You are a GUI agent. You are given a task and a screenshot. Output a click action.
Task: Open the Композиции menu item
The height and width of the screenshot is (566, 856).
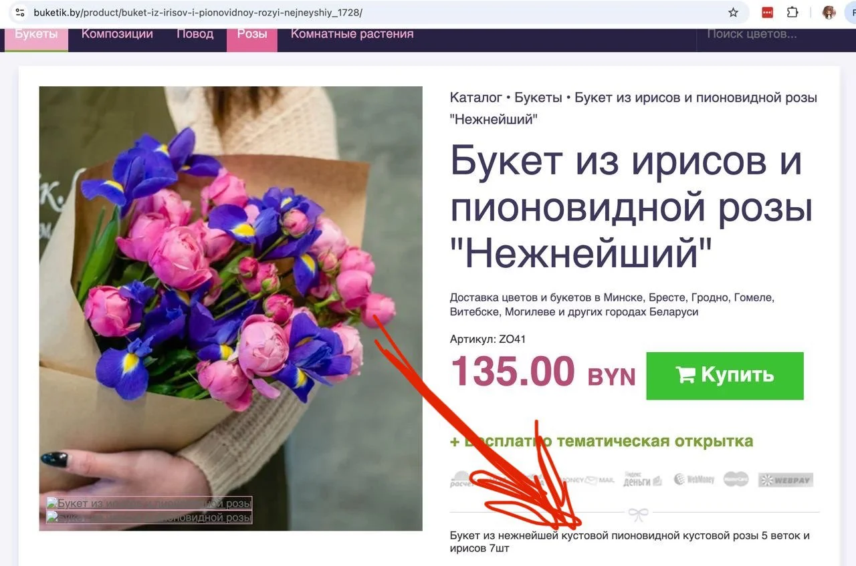[x=117, y=34]
